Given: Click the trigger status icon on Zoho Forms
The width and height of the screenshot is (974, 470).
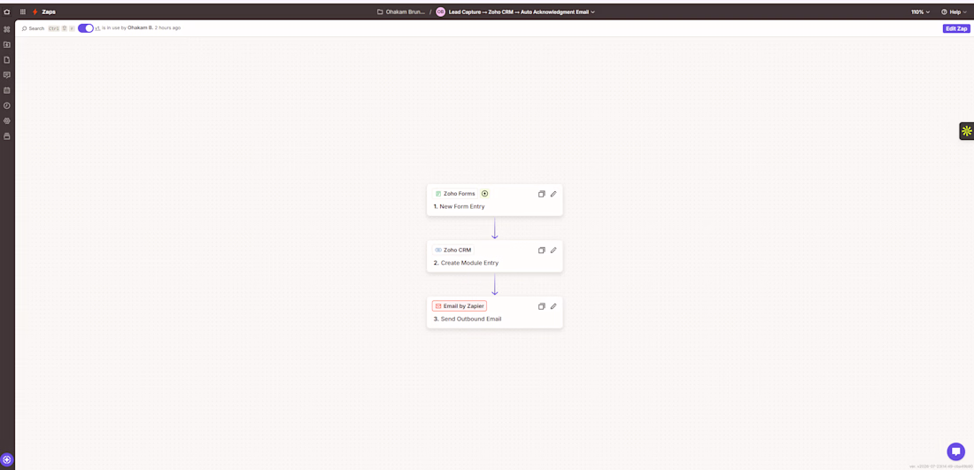Looking at the screenshot, I should click(x=484, y=194).
